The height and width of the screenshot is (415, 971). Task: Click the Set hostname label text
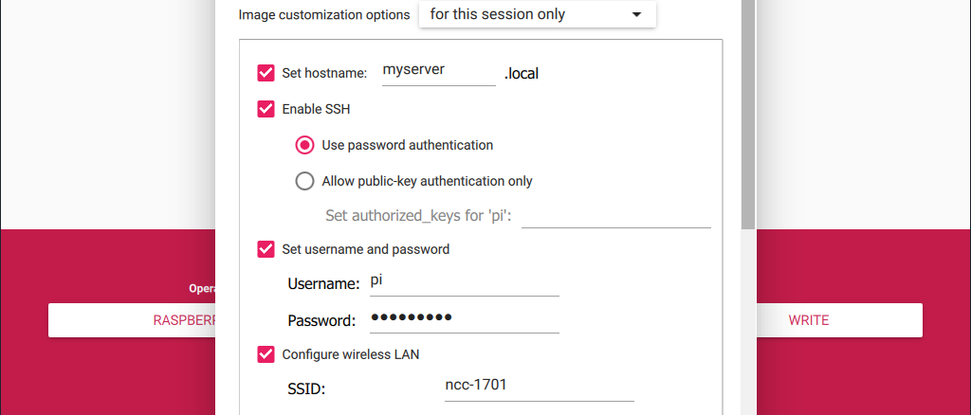point(324,73)
